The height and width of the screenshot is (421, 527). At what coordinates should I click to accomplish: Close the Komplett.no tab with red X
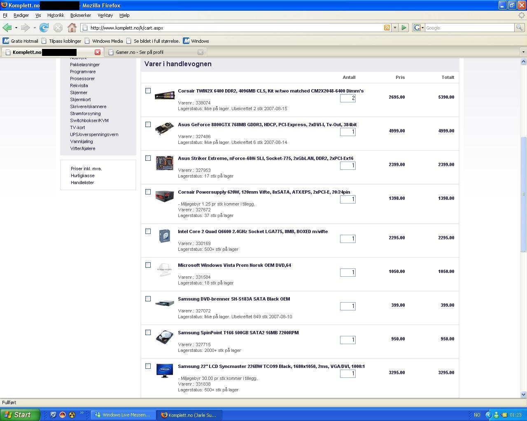click(98, 52)
